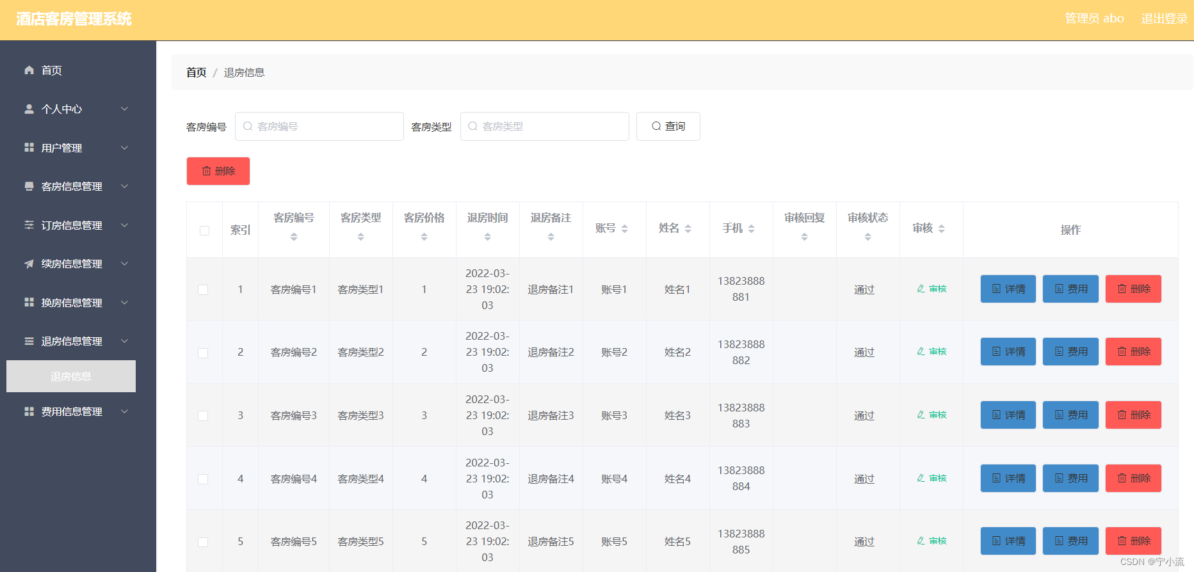Click the paper plane icon beside 续房信息管理
The image size is (1194, 572).
pos(29,264)
